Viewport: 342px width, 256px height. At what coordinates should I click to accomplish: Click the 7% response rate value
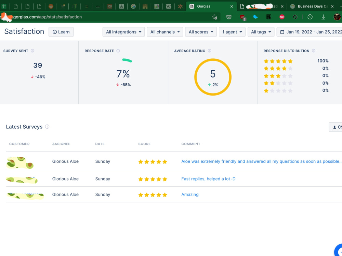123,74
